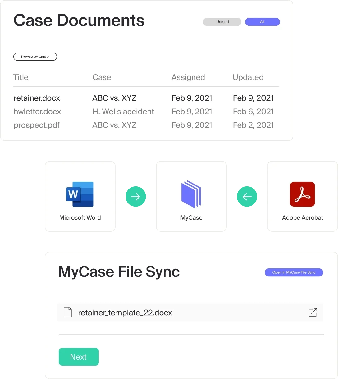Toggle Open in MyCase File Sync
This screenshot has width=338, height=379.
pyautogui.click(x=294, y=272)
